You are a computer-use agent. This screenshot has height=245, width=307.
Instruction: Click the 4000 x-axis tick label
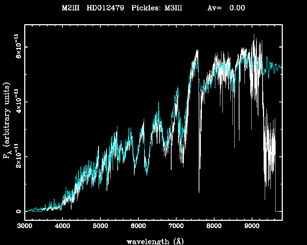click(x=62, y=226)
